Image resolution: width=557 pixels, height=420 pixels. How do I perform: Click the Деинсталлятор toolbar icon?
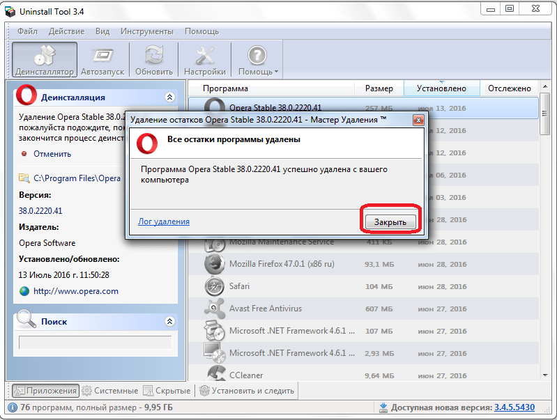tap(45, 60)
